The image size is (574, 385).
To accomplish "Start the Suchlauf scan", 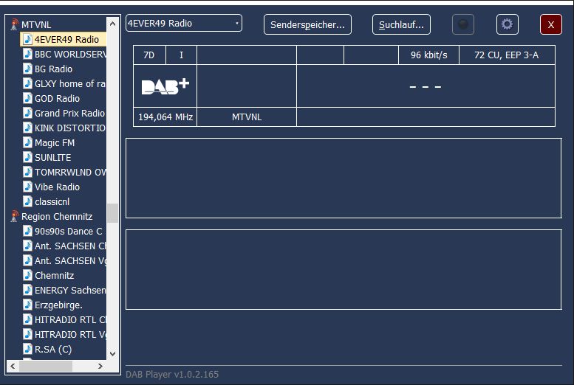I will 401,24.
